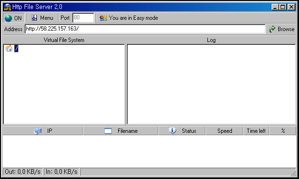
Task: Click the % column header
Action: point(283,131)
